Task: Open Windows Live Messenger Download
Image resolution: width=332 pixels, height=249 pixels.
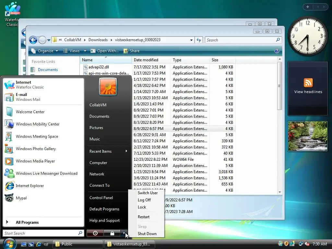Action: click(x=43, y=173)
